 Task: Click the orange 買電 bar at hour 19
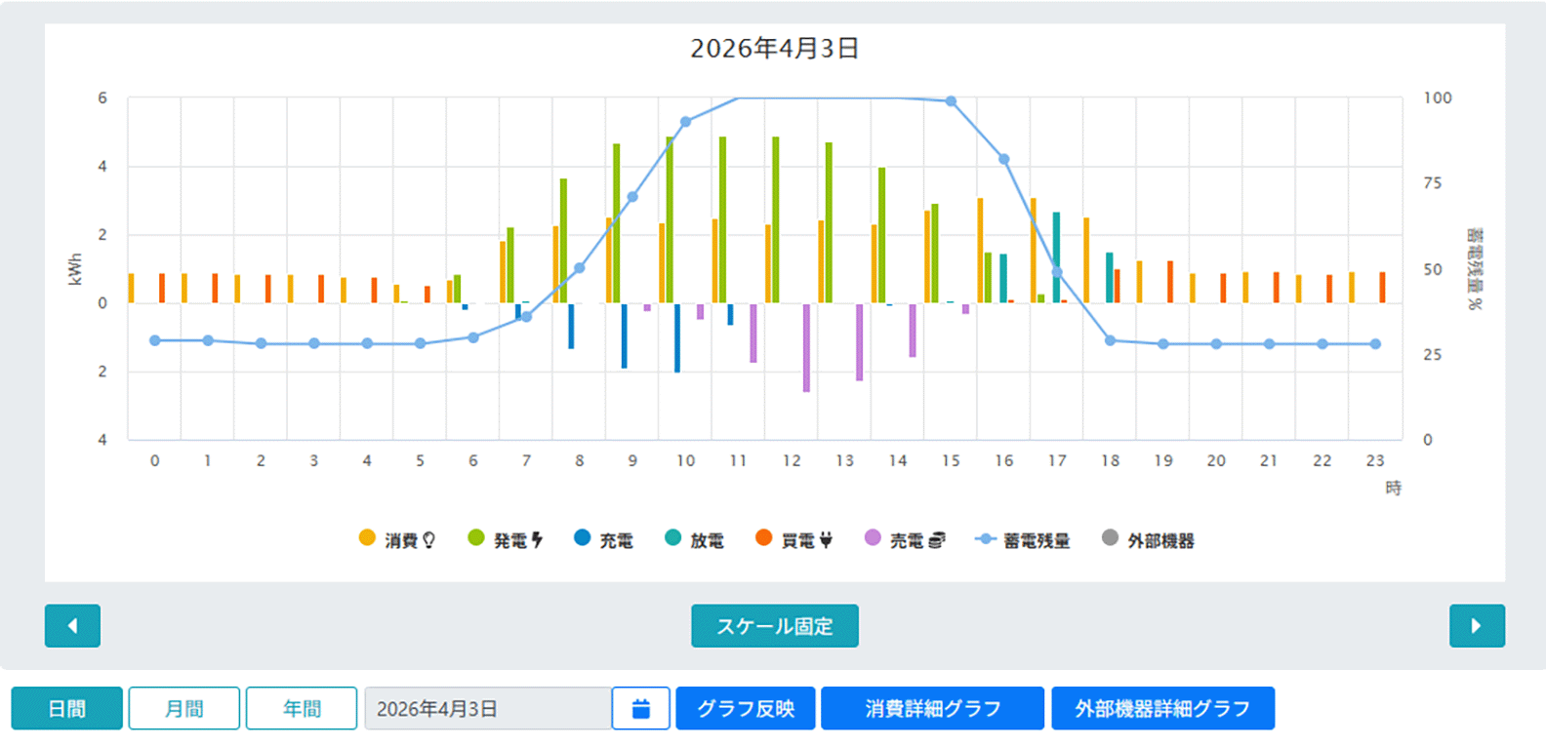coord(1170,282)
